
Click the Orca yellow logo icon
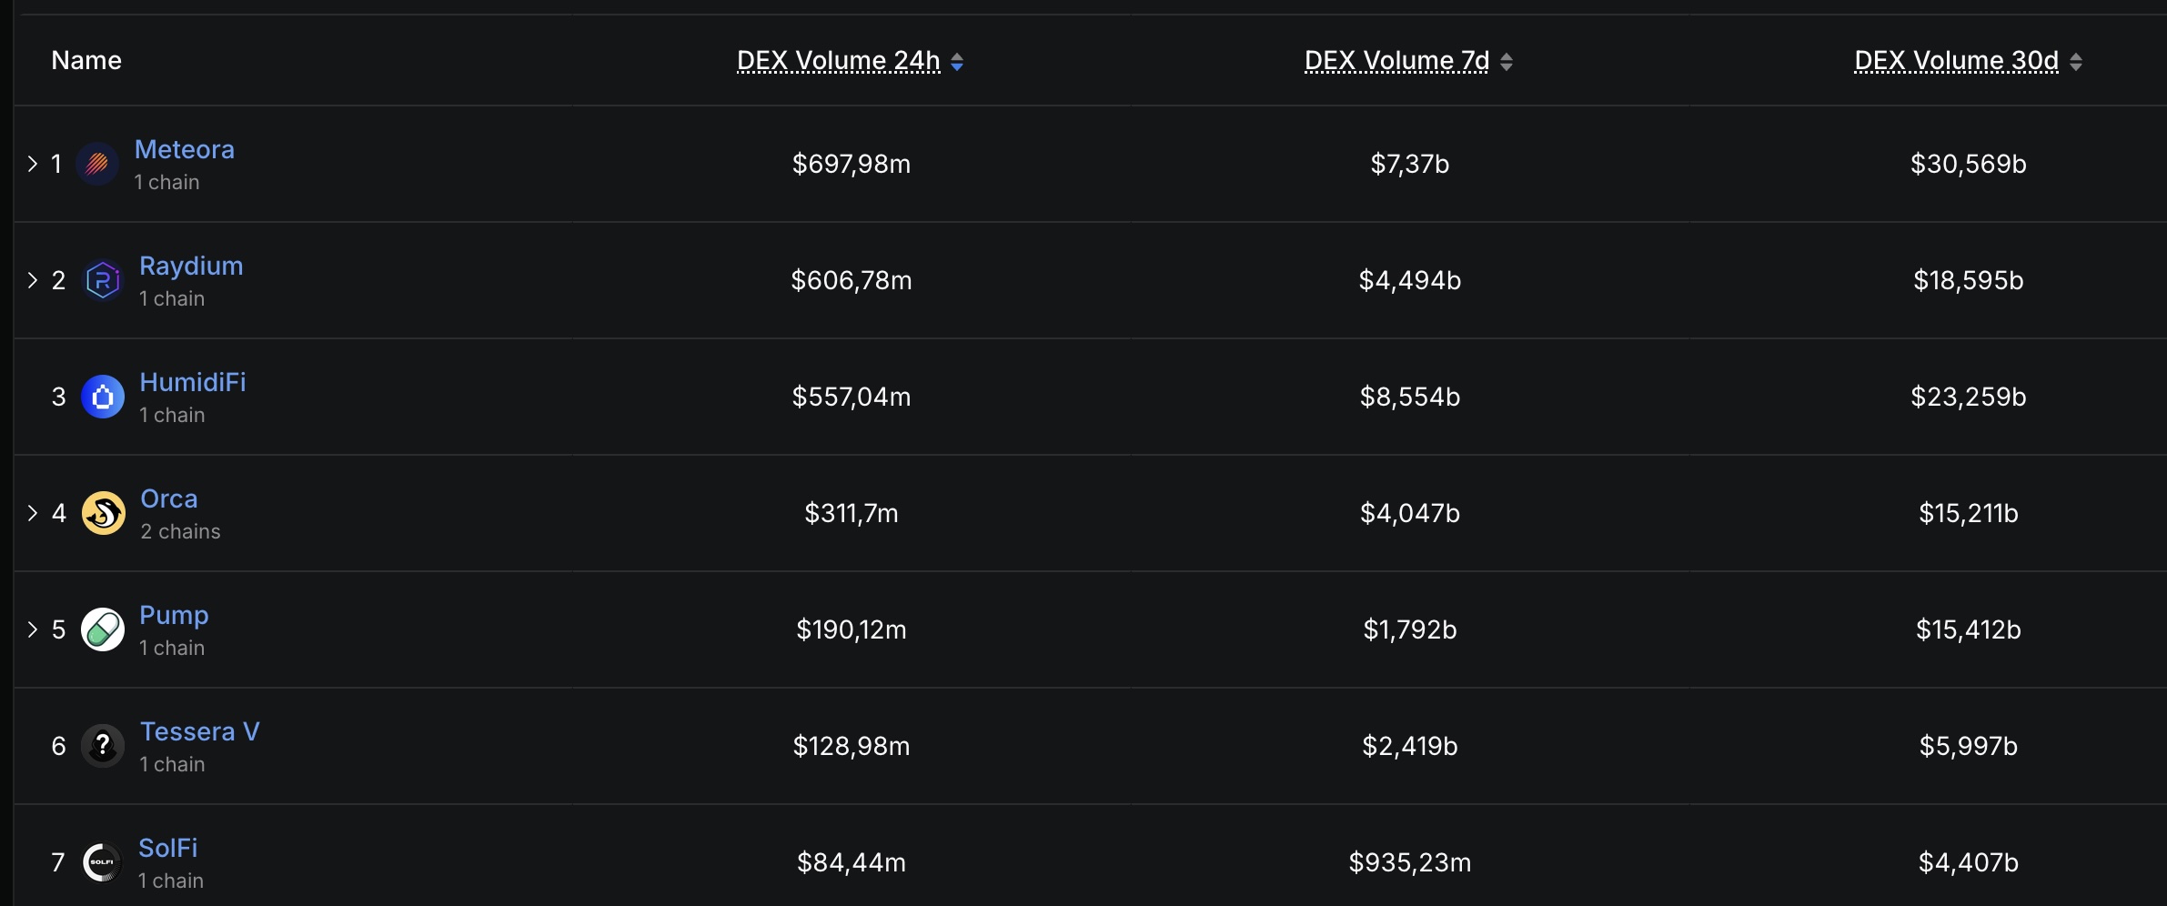pos(104,513)
